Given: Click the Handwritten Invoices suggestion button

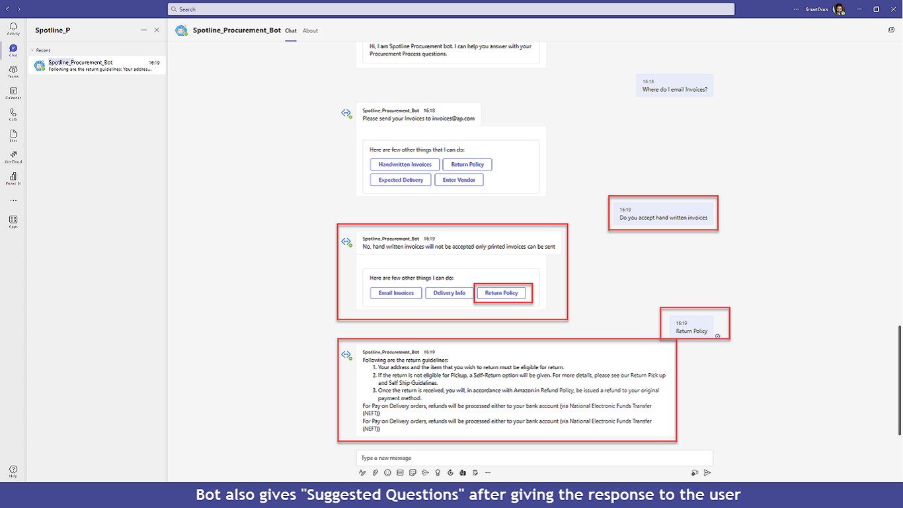Looking at the screenshot, I should pos(405,164).
